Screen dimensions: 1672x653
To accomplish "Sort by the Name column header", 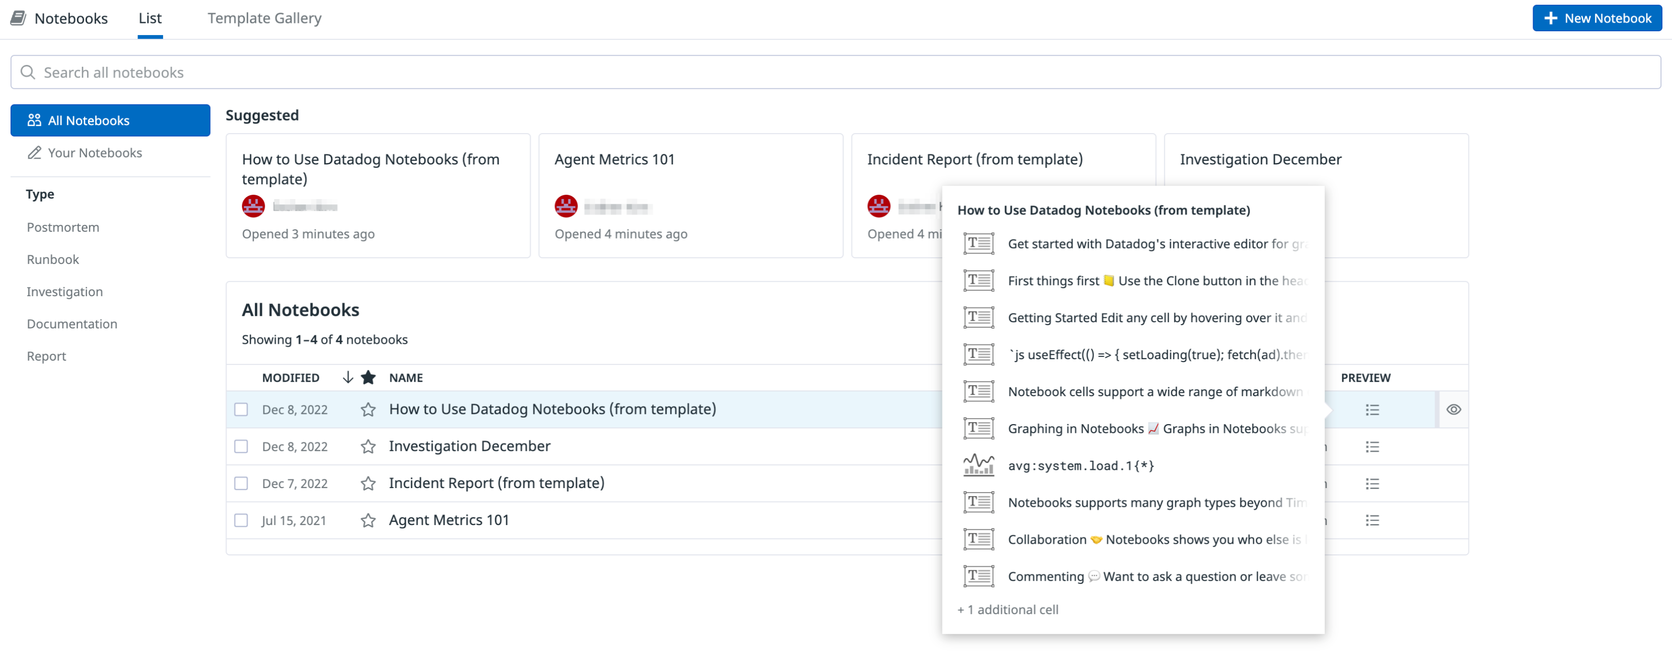I will point(406,378).
